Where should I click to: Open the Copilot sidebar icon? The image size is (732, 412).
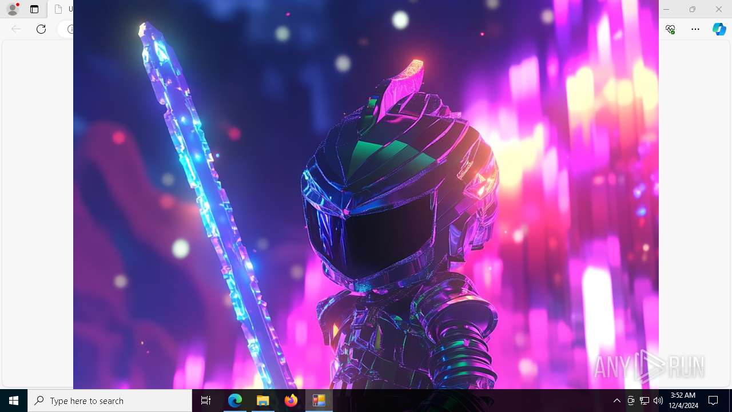(x=719, y=29)
